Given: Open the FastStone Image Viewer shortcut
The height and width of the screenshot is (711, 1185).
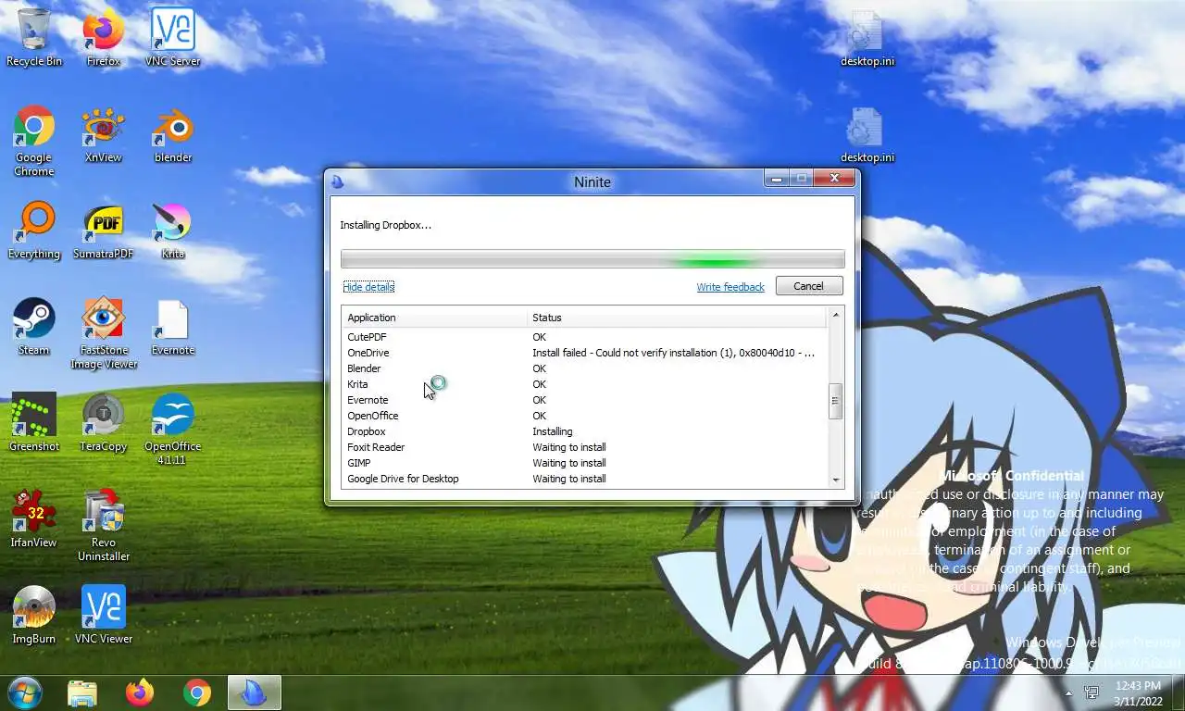Looking at the screenshot, I should coord(104,333).
